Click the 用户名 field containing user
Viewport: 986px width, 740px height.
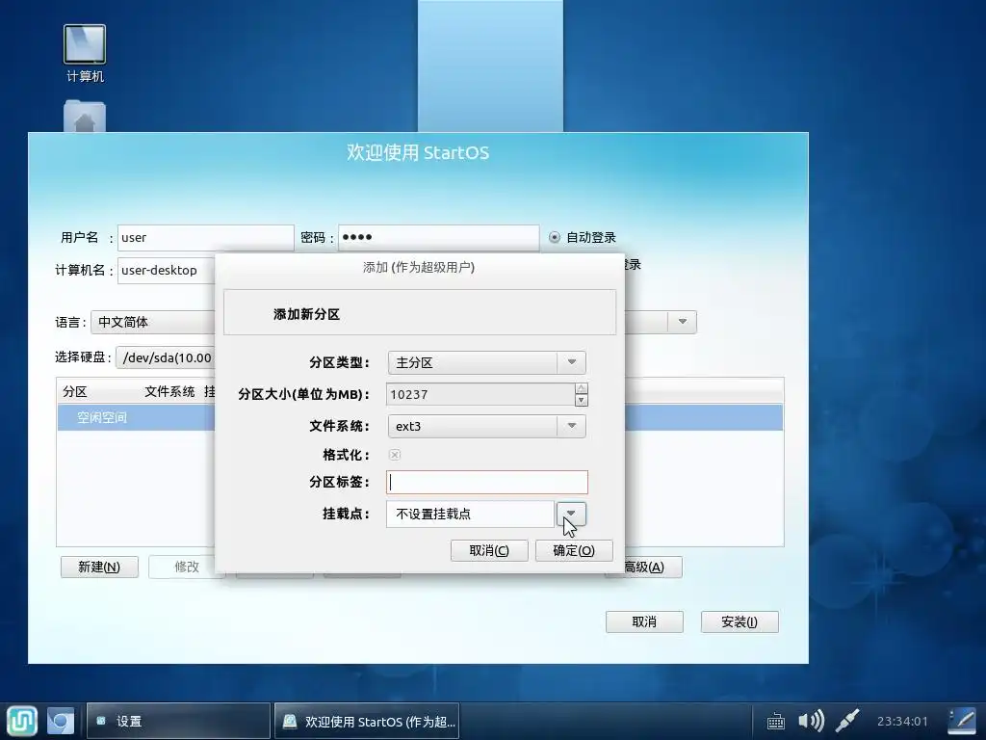[x=206, y=238]
